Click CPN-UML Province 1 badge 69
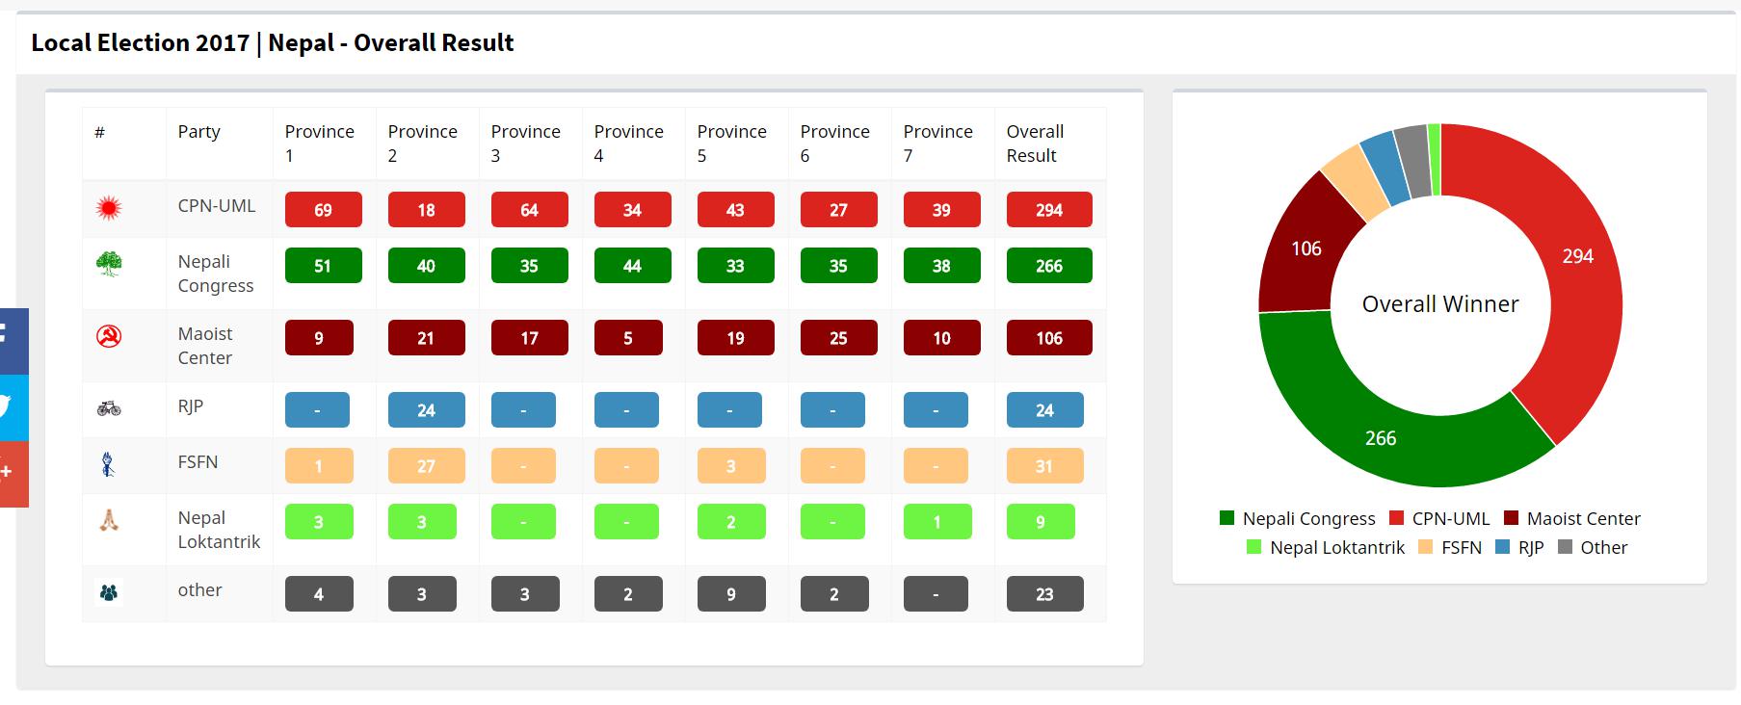 pos(323,210)
